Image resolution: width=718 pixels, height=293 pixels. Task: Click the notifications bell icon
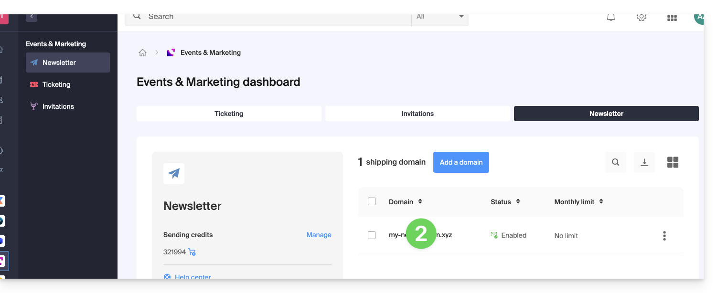click(x=611, y=17)
